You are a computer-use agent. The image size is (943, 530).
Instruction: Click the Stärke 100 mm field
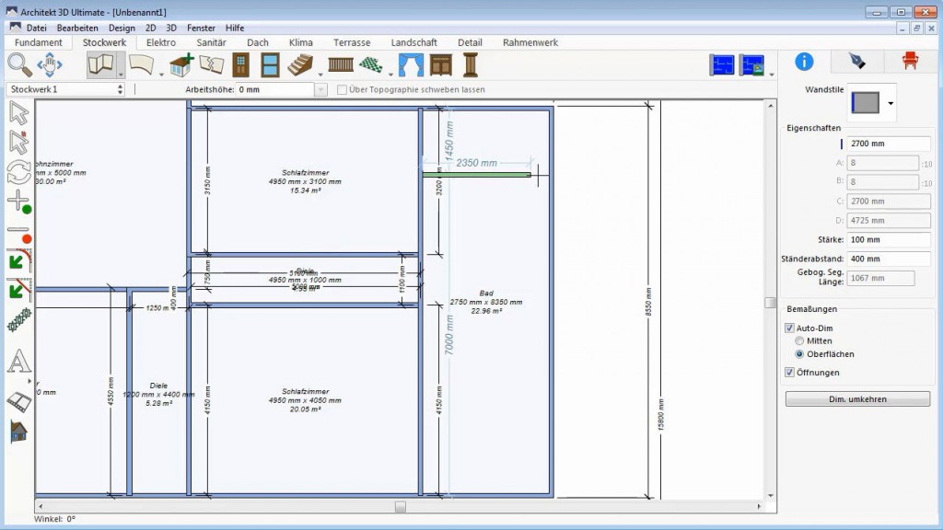point(889,240)
